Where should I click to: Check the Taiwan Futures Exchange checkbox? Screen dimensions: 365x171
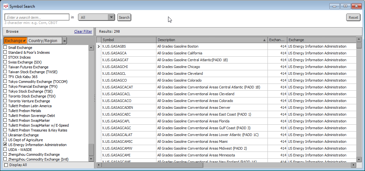tap(5, 67)
